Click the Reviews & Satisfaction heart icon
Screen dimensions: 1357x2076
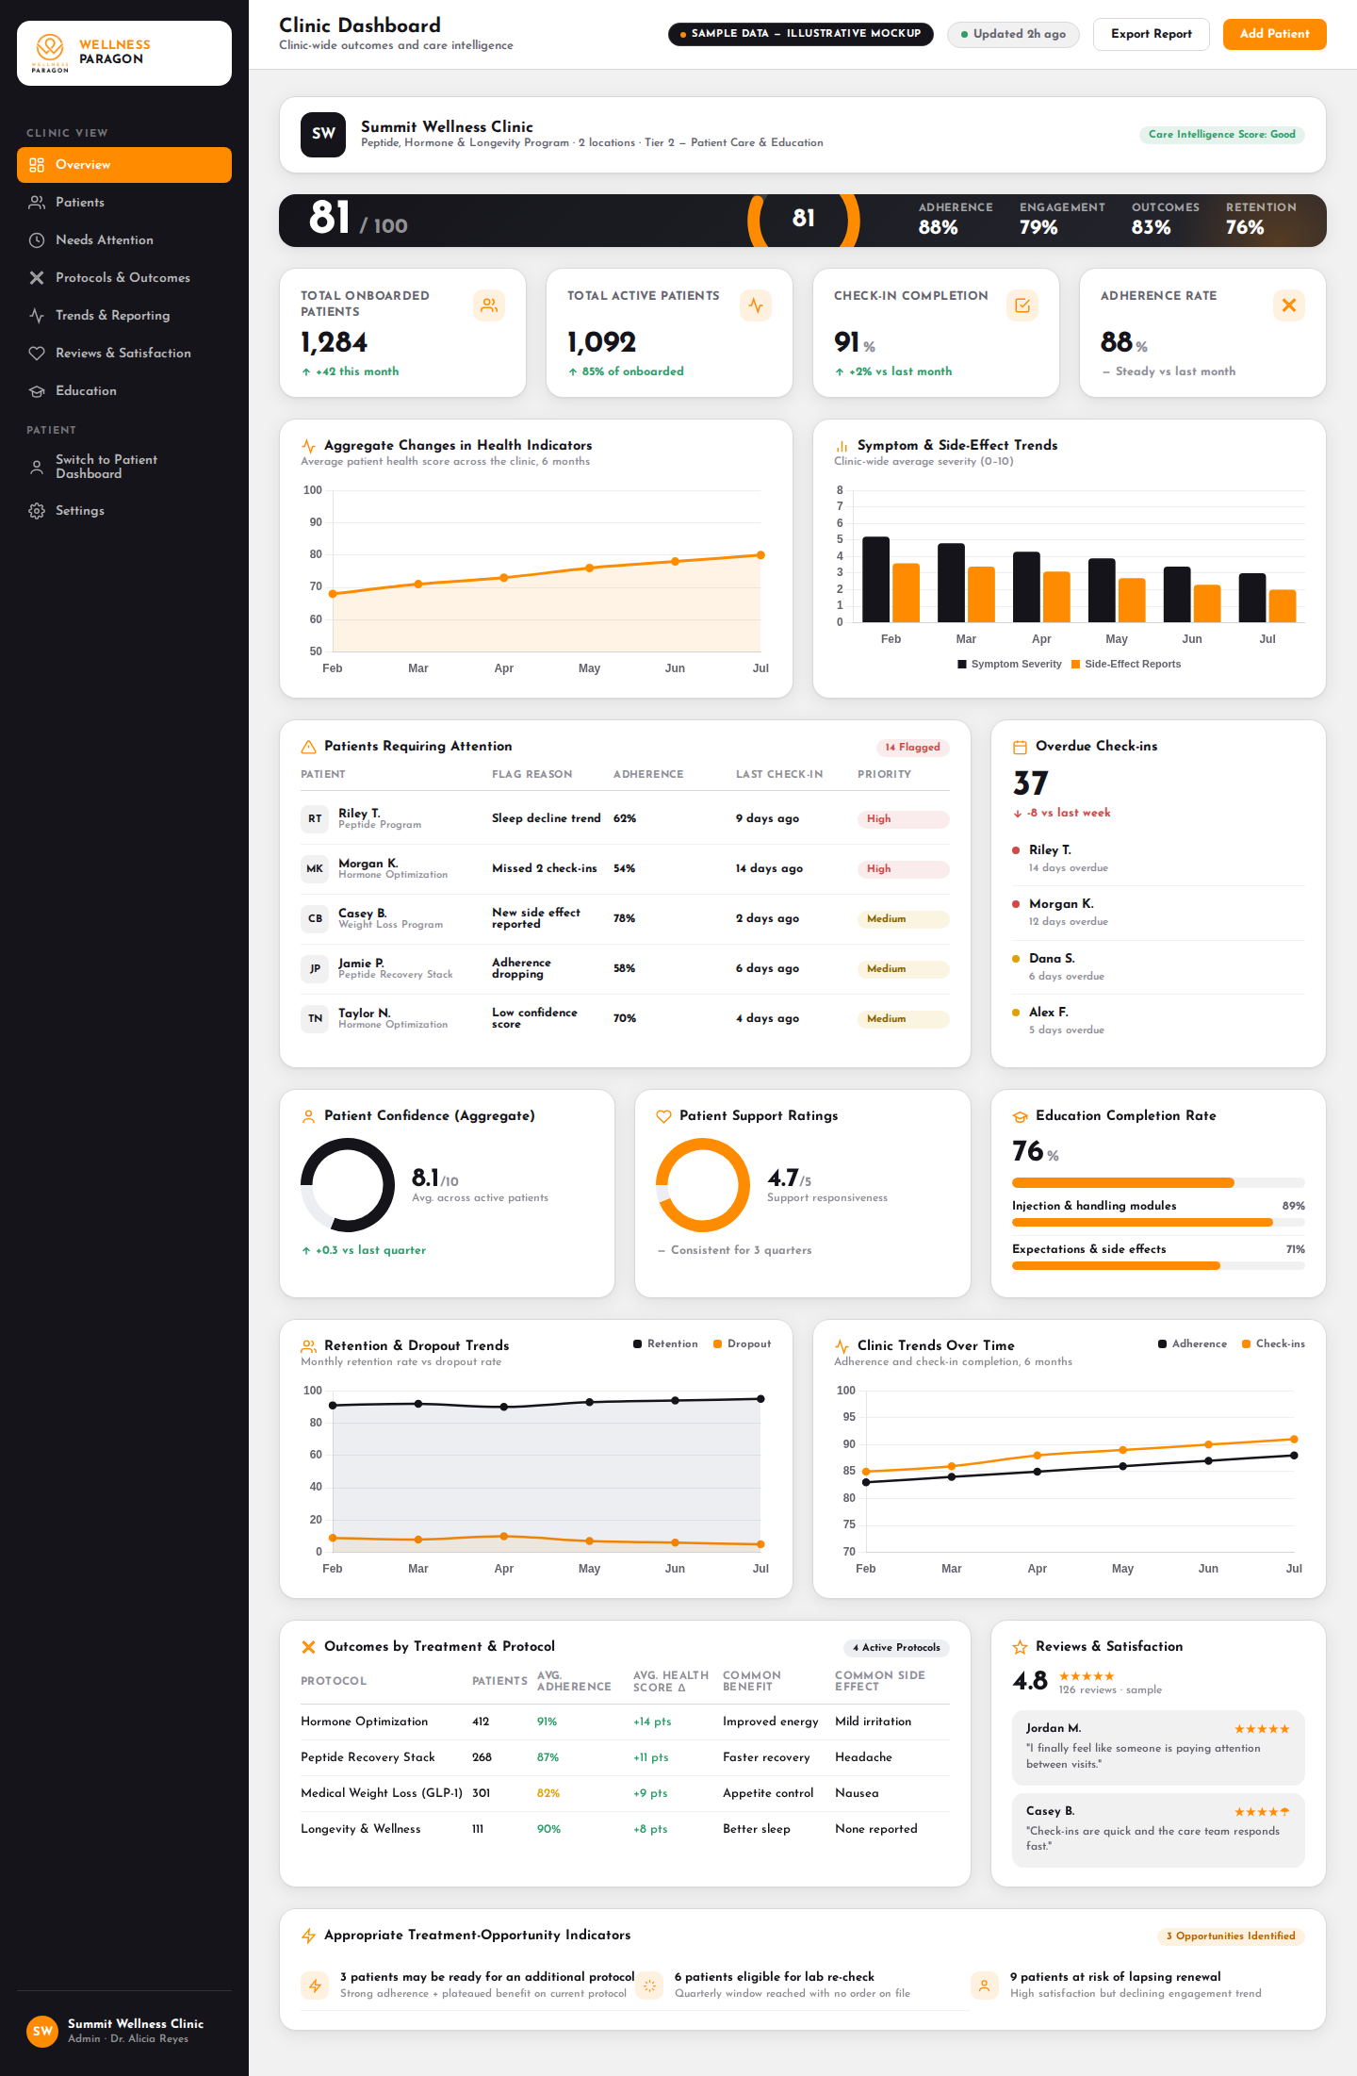(37, 354)
